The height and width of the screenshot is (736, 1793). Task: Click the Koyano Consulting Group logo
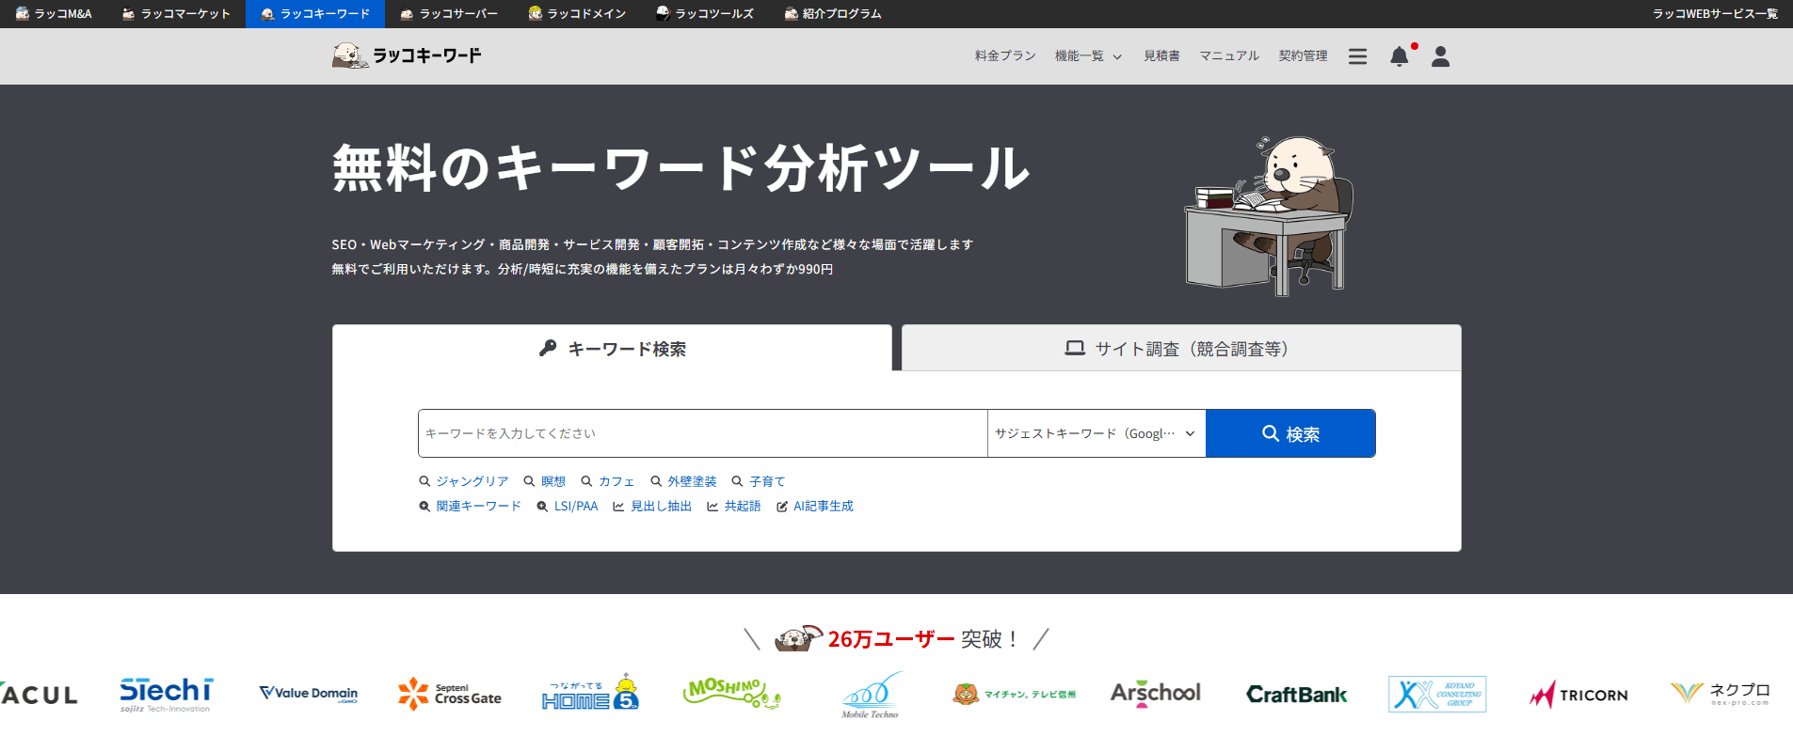1437,695
